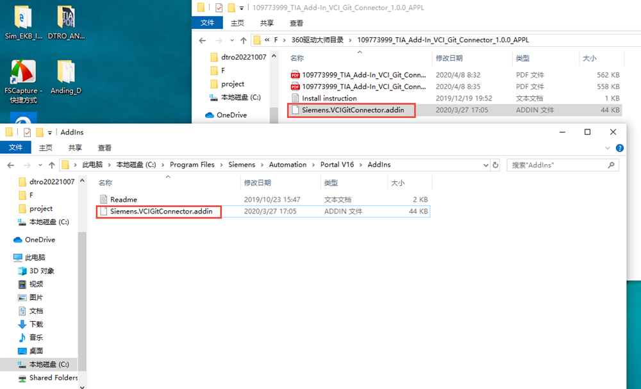The height and width of the screenshot is (389, 641).
Task: Open 音乐 in the AddIns sidebar
Action: click(31, 338)
